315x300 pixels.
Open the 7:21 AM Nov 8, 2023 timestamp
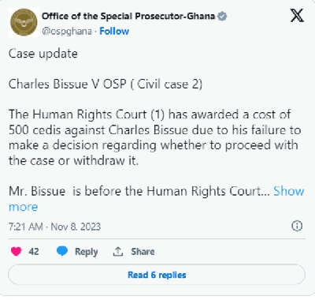pos(54,227)
